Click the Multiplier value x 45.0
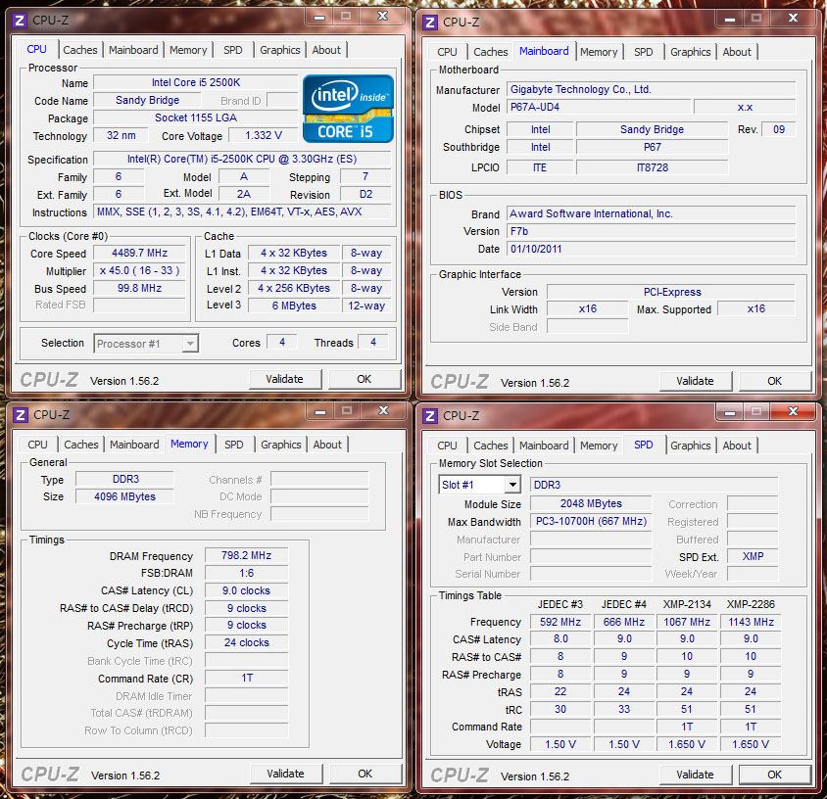 click(x=139, y=271)
